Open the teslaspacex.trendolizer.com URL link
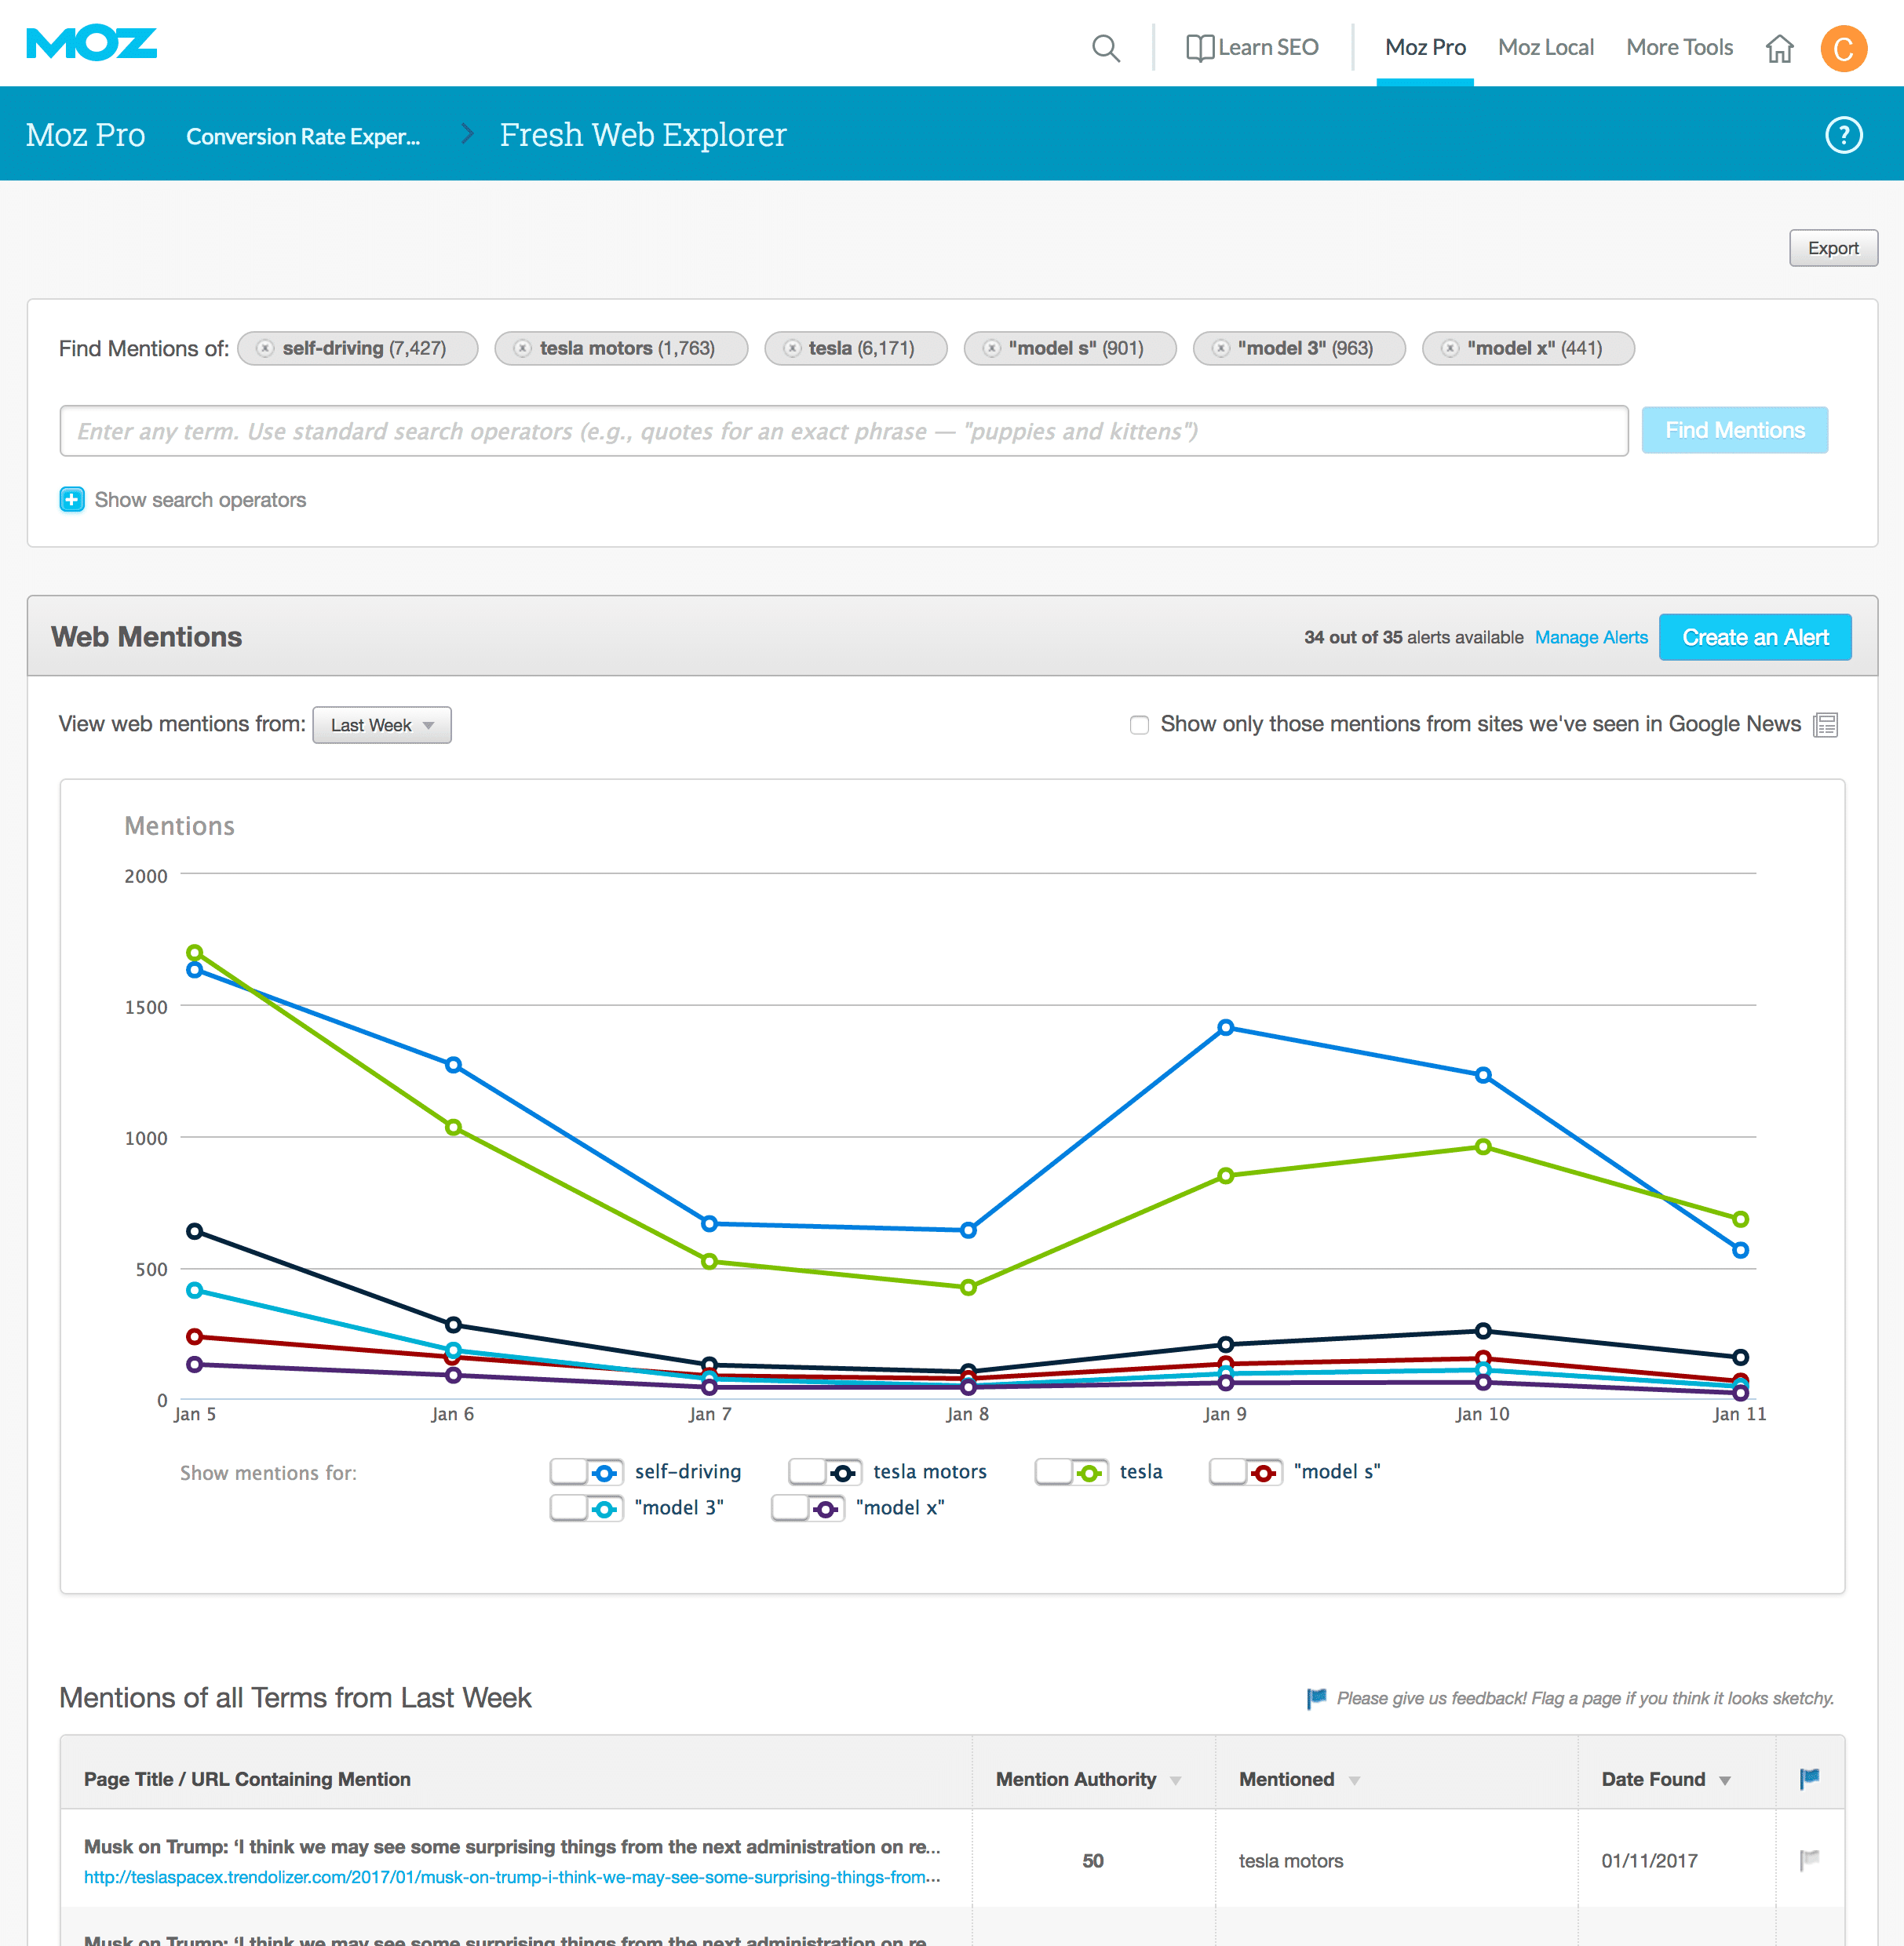 point(512,1877)
